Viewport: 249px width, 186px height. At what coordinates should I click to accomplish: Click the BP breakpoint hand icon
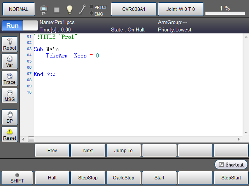(10, 117)
